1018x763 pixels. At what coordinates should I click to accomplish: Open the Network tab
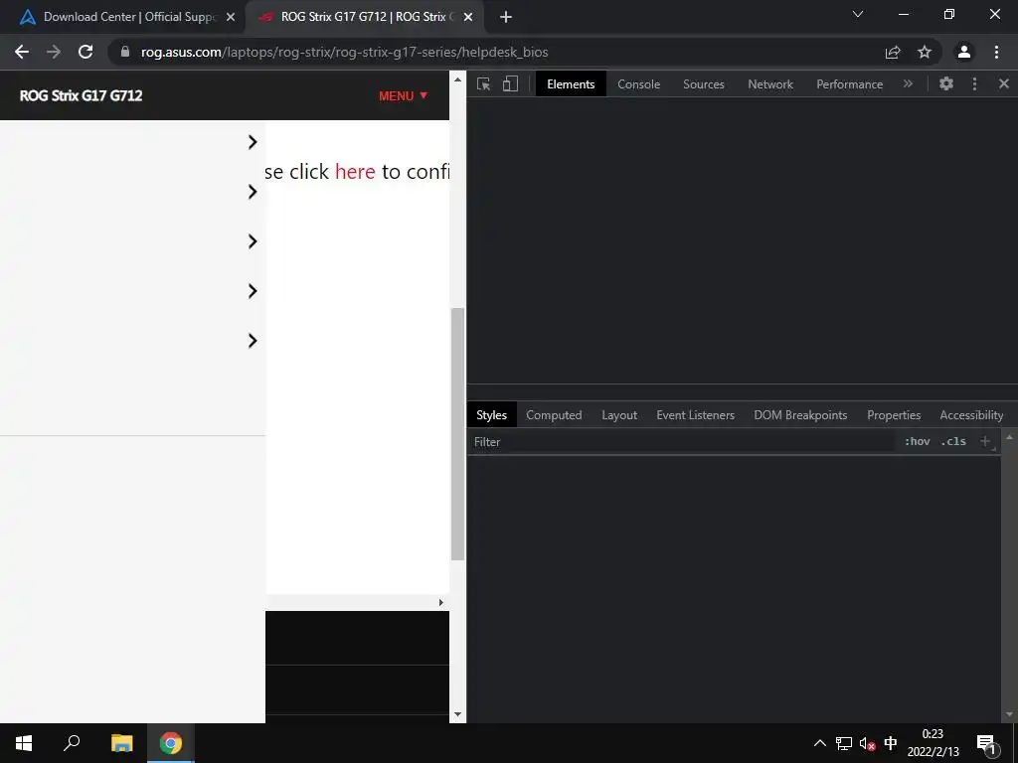click(x=770, y=84)
